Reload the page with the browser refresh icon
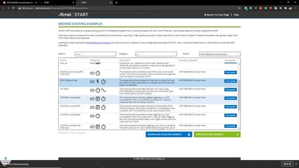Viewport: 299px width, 168px height. [14, 8]
